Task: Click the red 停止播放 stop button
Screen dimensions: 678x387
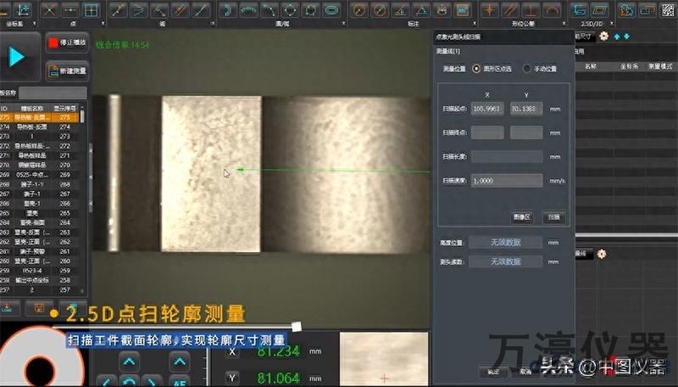Action: click(x=67, y=42)
